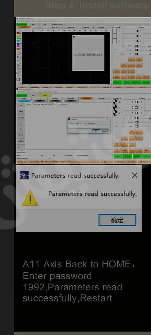Click the app icon of the All Axis dialog

[x=74, y=37]
